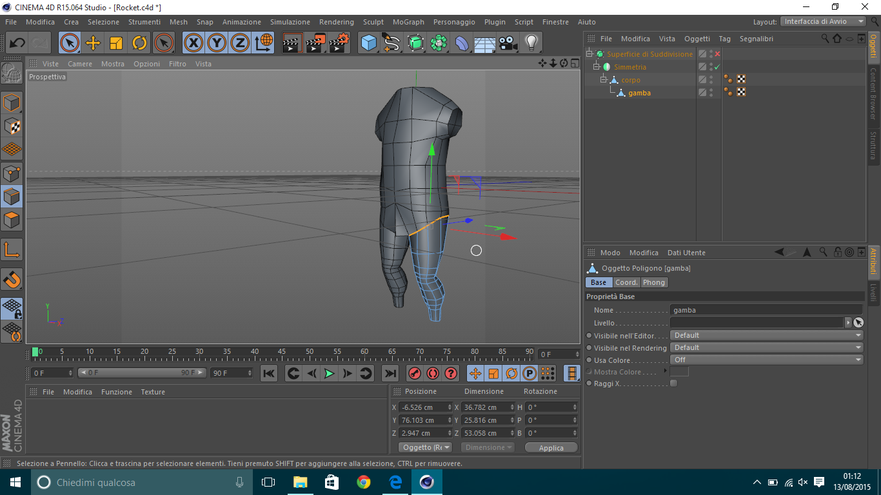Open the render settings icon
This screenshot has height=495, width=881.
click(339, 43)
